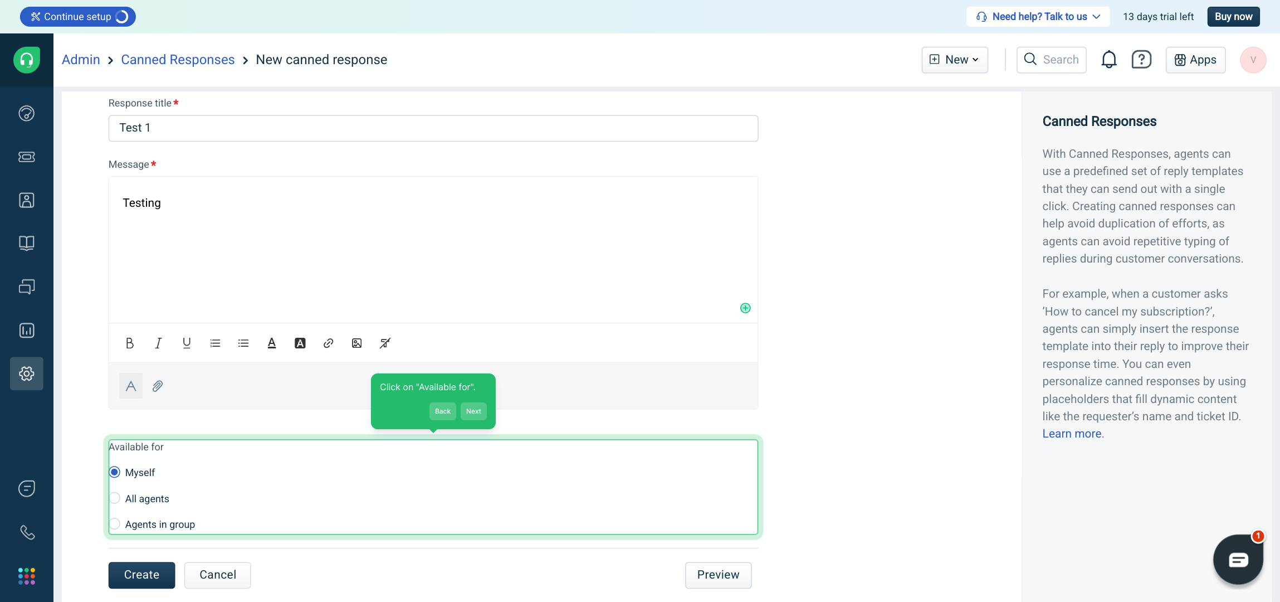Click the attachment paperclip icon

(x=158, y=386)
